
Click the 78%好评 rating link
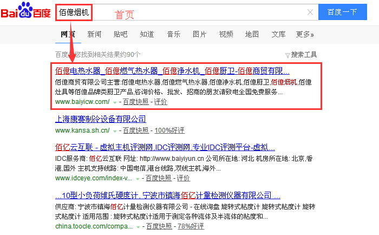pyautogui.click(x=191, y=226)
